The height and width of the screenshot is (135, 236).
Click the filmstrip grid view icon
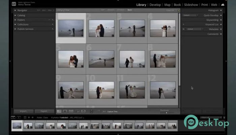[x=25, y=117]
